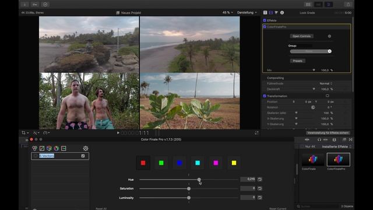373x210 pixels.
Task: Toggle the inspector panel icon
Action: [329, 4]
